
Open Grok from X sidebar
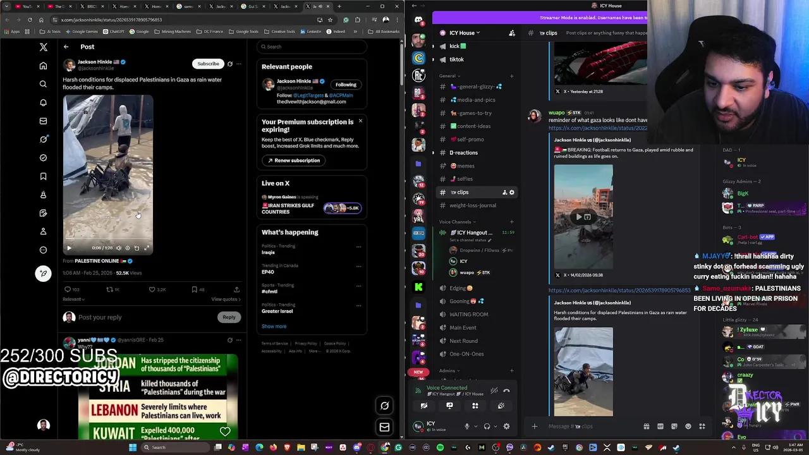pos(43,139)
